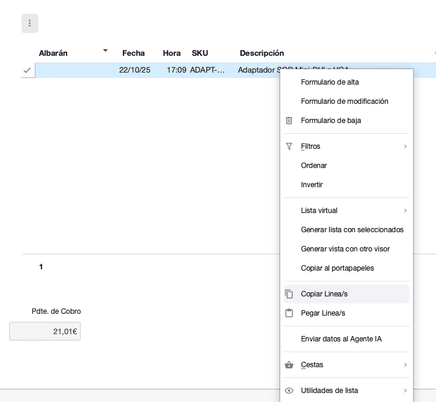Select Formulario de alta from the menu
Image resolution: width=436 pixels, height=402 pixels.
[330, 82]
